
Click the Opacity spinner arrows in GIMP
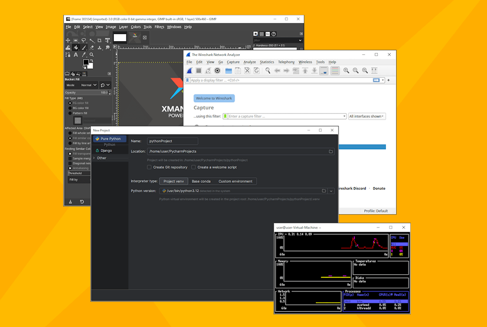tap(110, 92)
